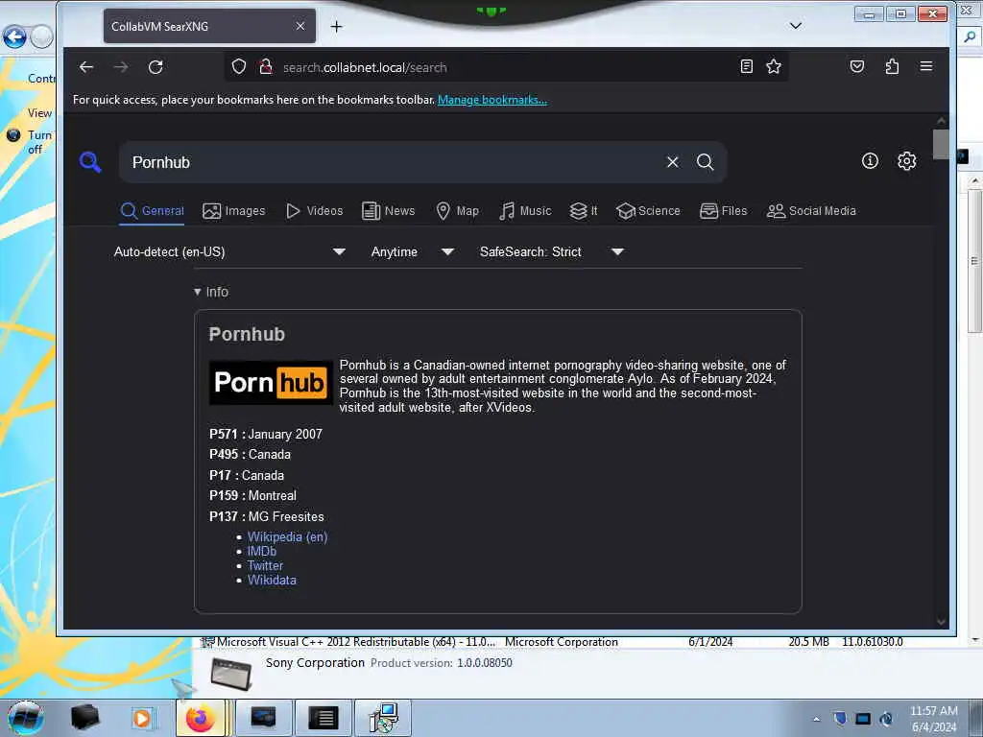Reload the page with the refresh icon
Screen dimensions: 983x737
156,67
